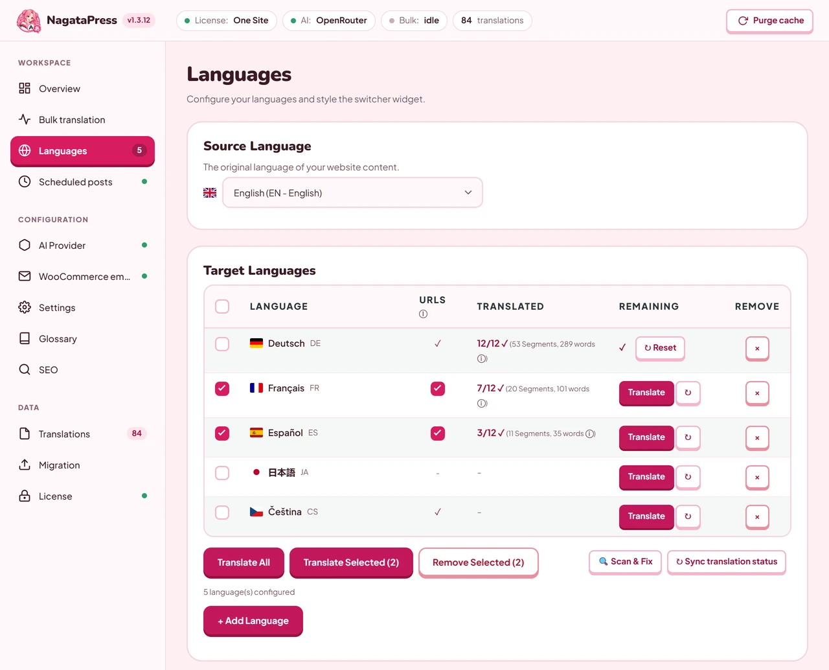This screenshot has width=829, height=670.
Task: Open Scheduled posts section
Action: 82,182
